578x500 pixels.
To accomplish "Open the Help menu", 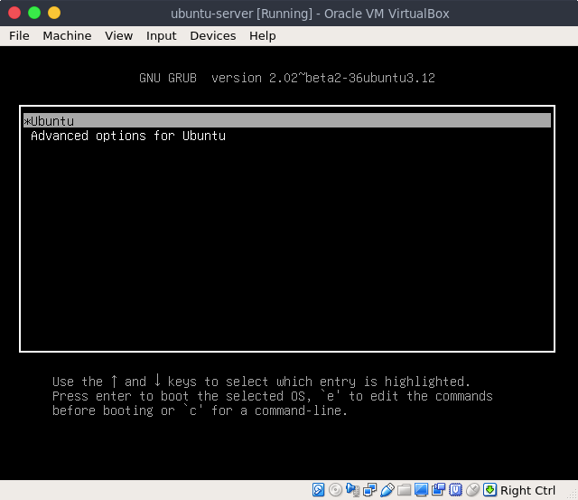I will (x=263, y=36).
